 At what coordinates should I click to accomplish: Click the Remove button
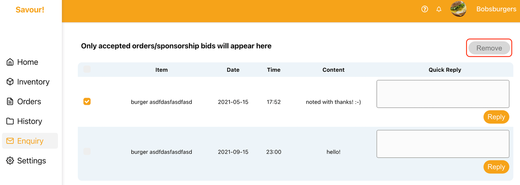pos(489,48)
